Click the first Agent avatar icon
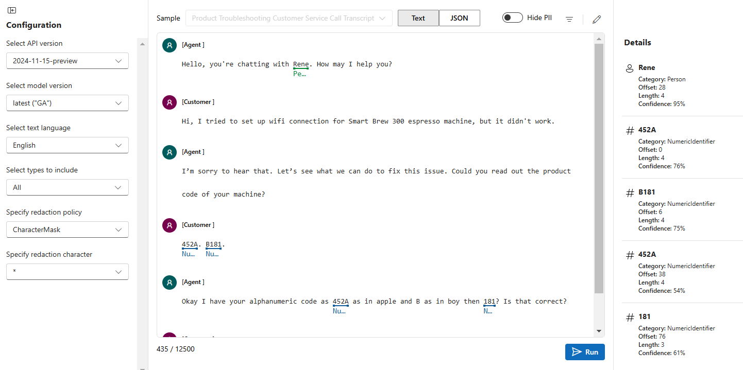Screen dimensions: 743x370 (x=170, y=45)
